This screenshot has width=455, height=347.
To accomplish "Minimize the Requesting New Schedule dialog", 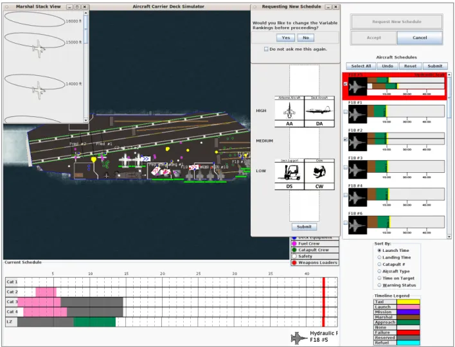I will 328,6.
